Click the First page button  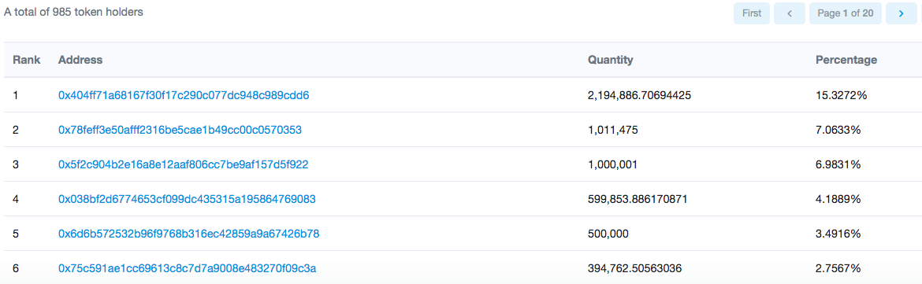(x=752, y=13)
